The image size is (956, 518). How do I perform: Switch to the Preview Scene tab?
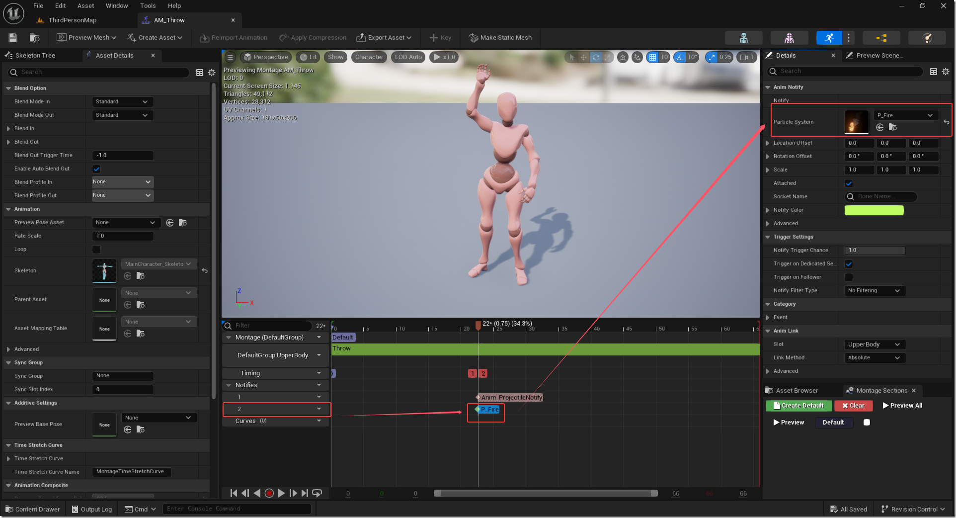click(879, 56)
